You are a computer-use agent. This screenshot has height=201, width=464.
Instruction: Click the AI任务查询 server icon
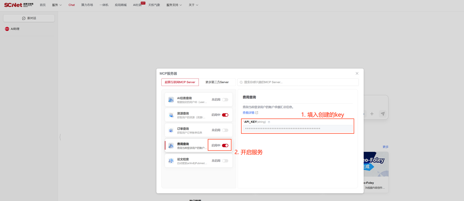coord(171,100)
